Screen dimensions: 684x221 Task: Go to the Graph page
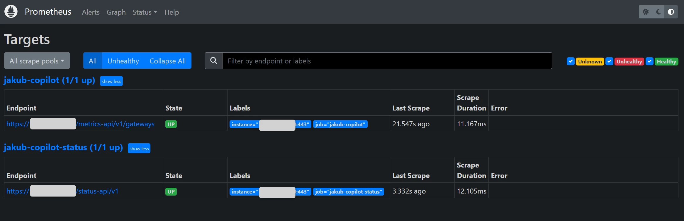tap(116, 12)
